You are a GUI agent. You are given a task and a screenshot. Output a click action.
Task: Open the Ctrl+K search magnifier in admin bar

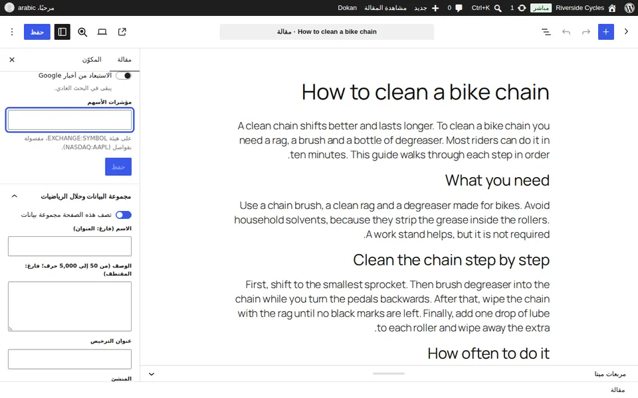[498, 8]
